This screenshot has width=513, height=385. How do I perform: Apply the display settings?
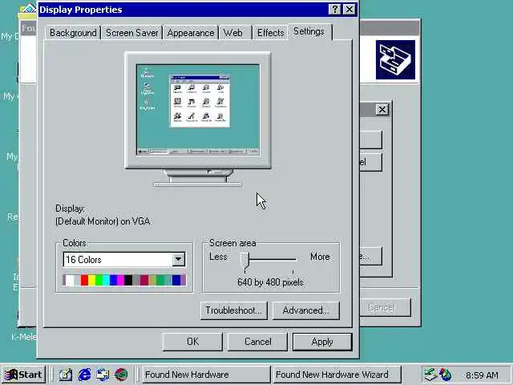click(x=322, y=342)
